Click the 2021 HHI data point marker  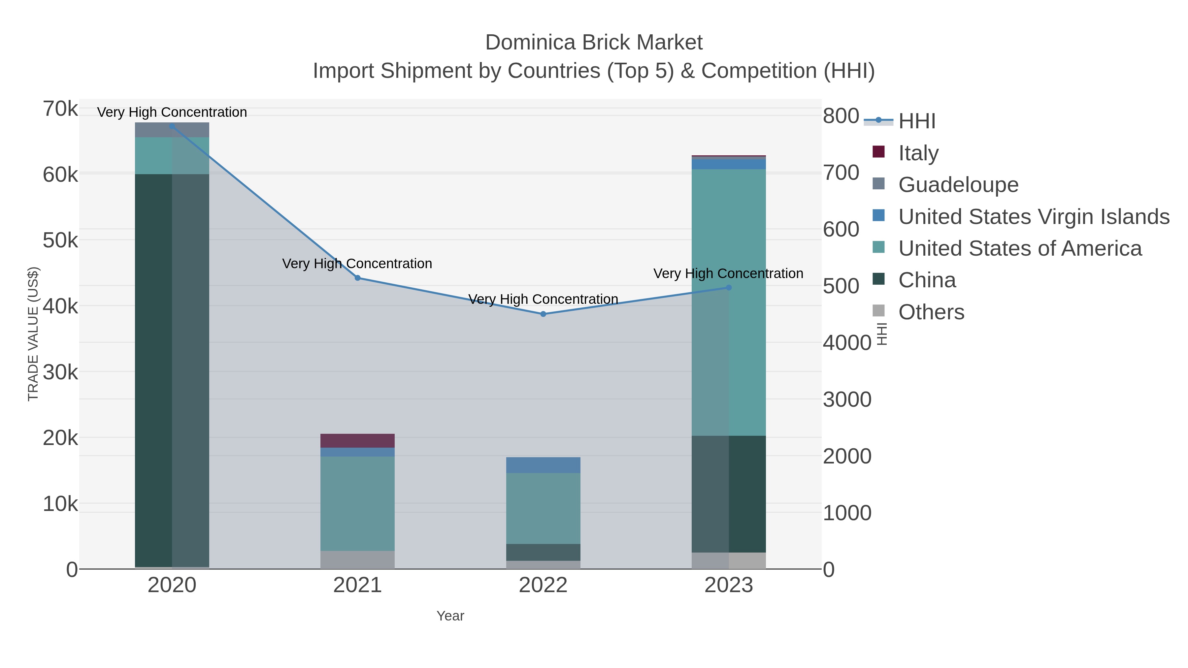pos(357,277)
